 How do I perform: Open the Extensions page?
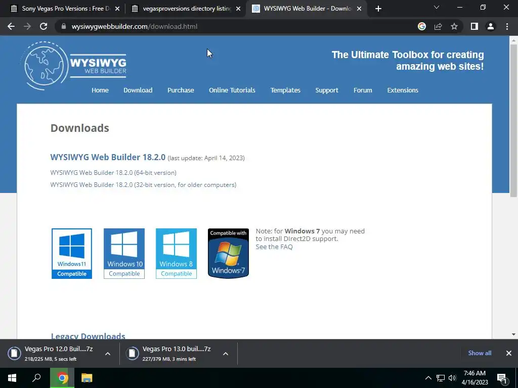pyautogui.click(x=403, y=90)
